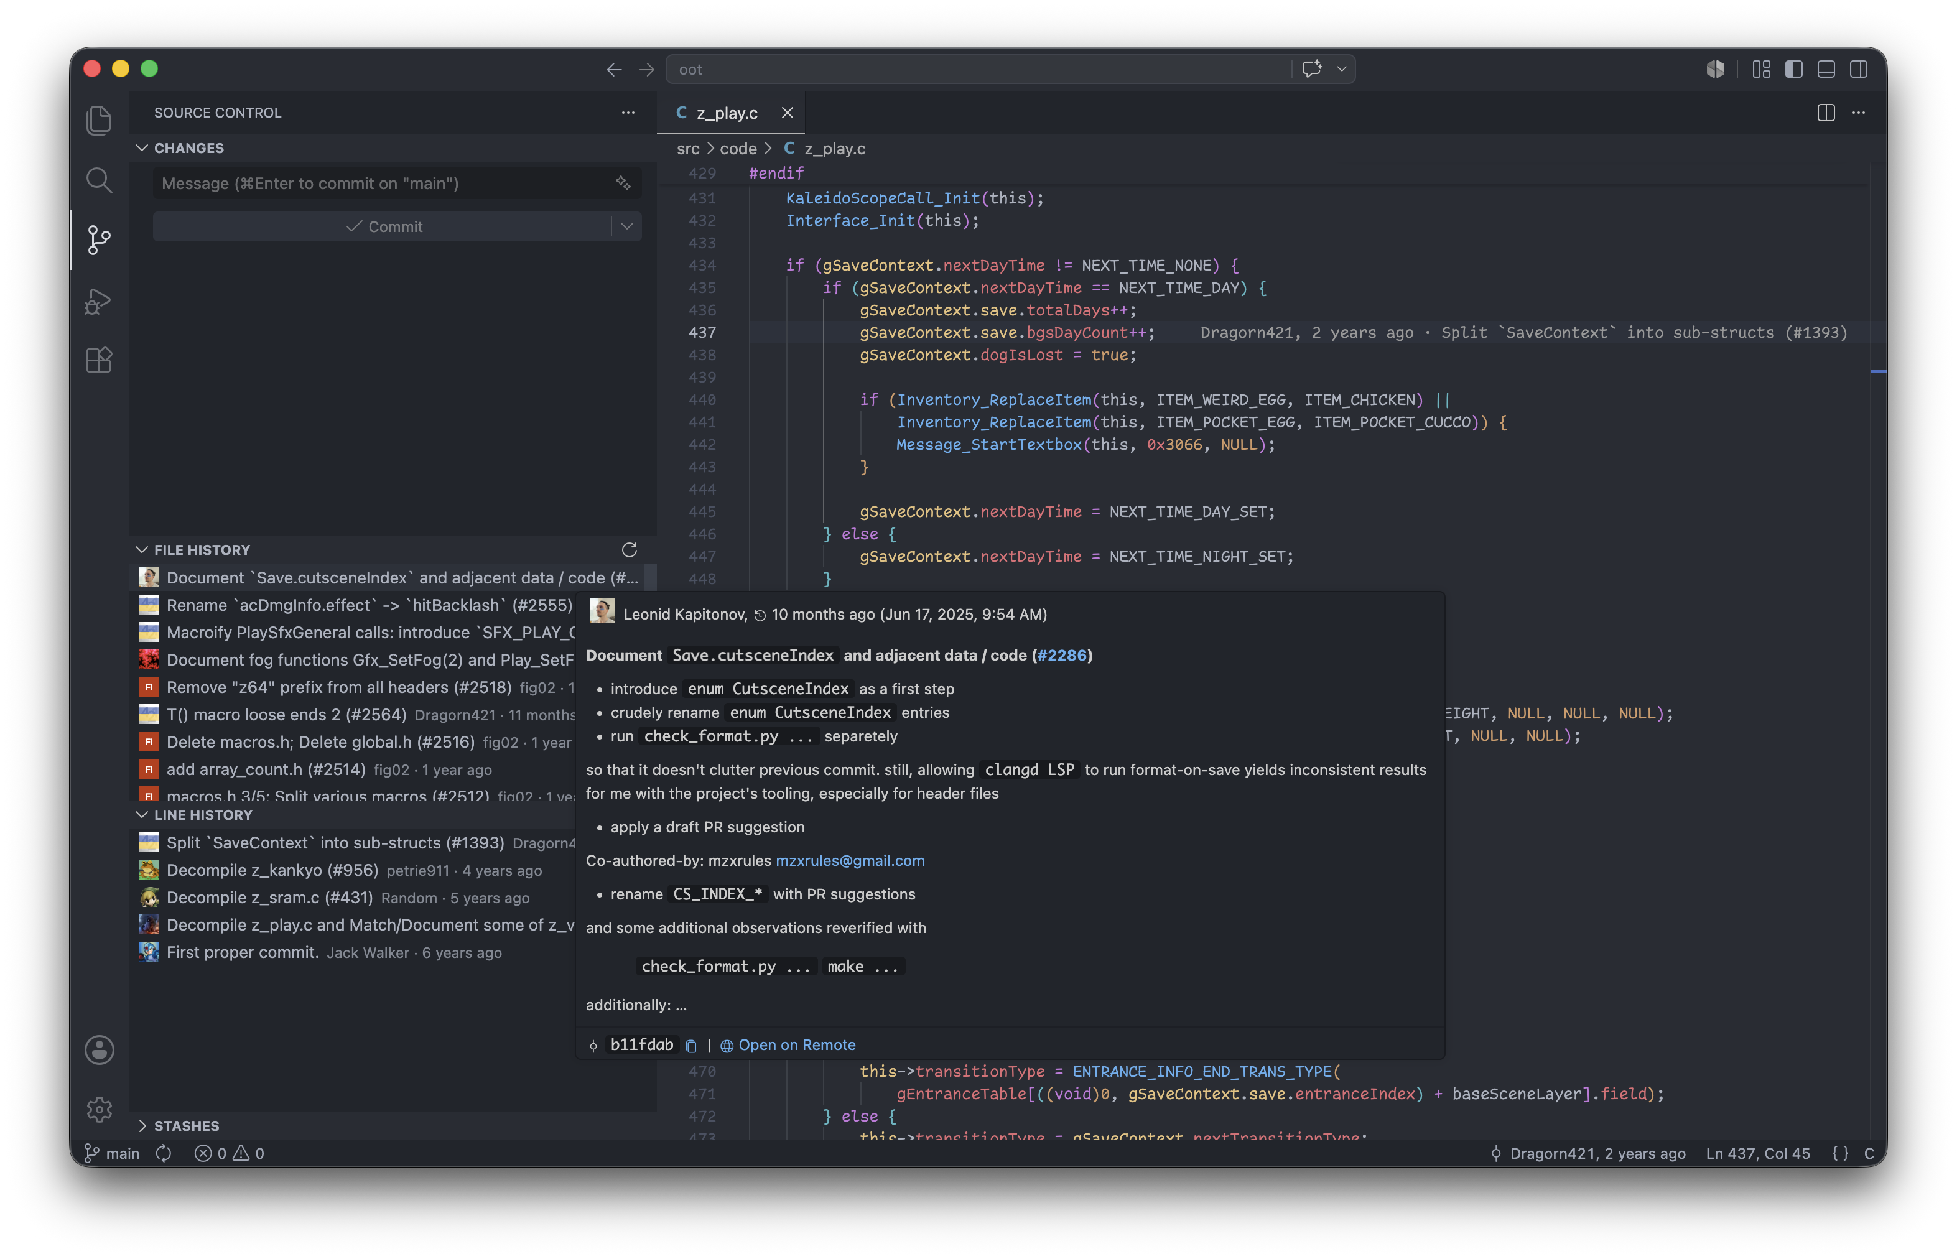
Task: Open the Copilot icon in title bar
Action: [1715, 70]
